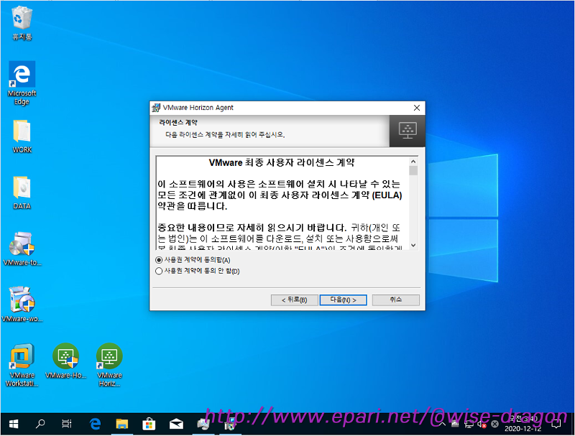Select the VMware-to... installer icon on desktop
The height and width of the screenshot is (436, 575).
(22, 249)
